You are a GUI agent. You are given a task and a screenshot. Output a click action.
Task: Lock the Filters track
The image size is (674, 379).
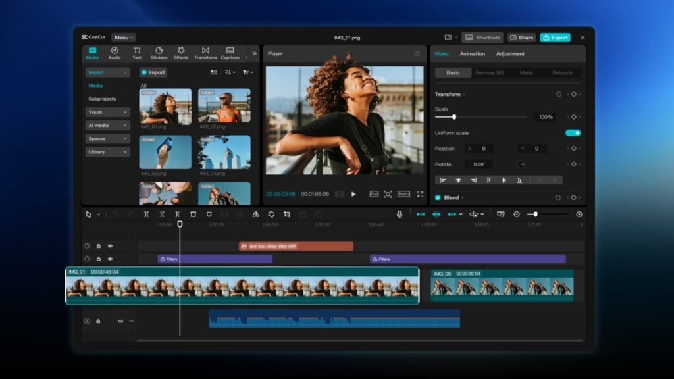(99, 259)
